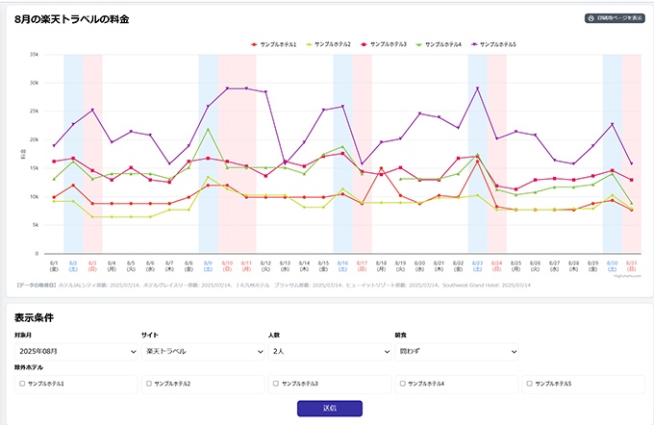Viewport: 654px width, 425px height.
Task: Check the サンプルホテル1 exclusion checkbox
Action: 22,384
